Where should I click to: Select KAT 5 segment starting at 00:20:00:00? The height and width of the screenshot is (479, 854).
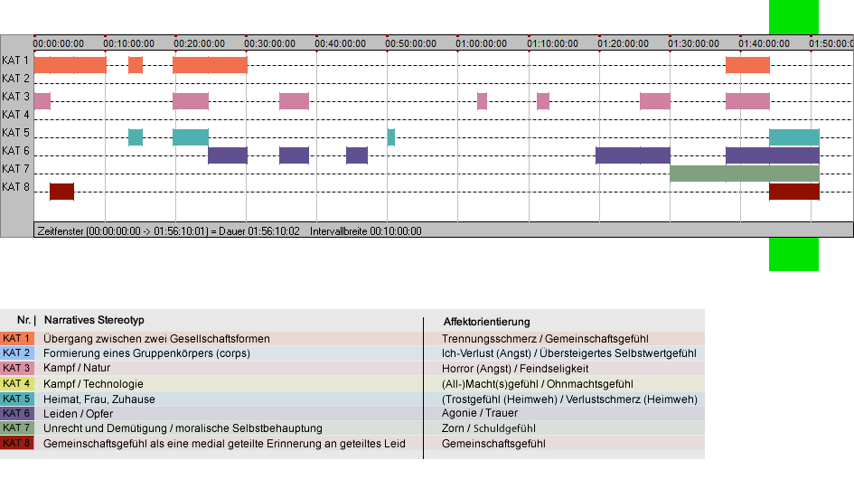pos(191,137)
